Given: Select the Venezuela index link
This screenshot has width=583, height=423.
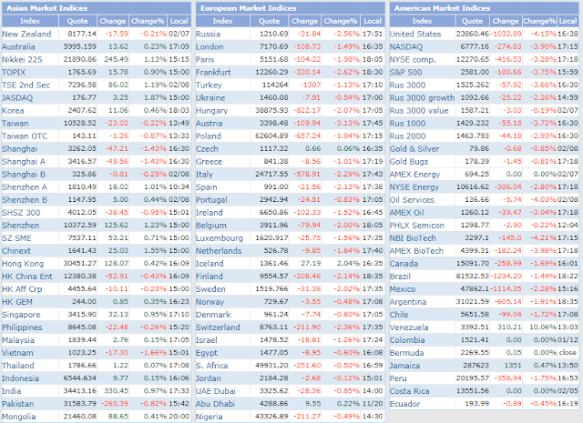Looking at the screenshot, I should coord(409,327).
